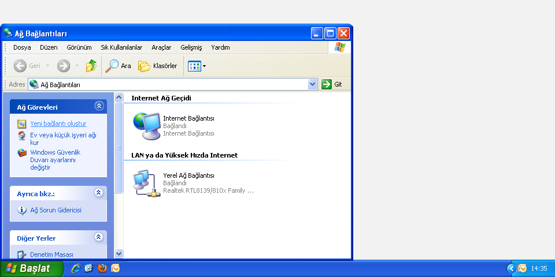Click the Windows flag logo
This screenshot has width=555, height=277.
340,47
